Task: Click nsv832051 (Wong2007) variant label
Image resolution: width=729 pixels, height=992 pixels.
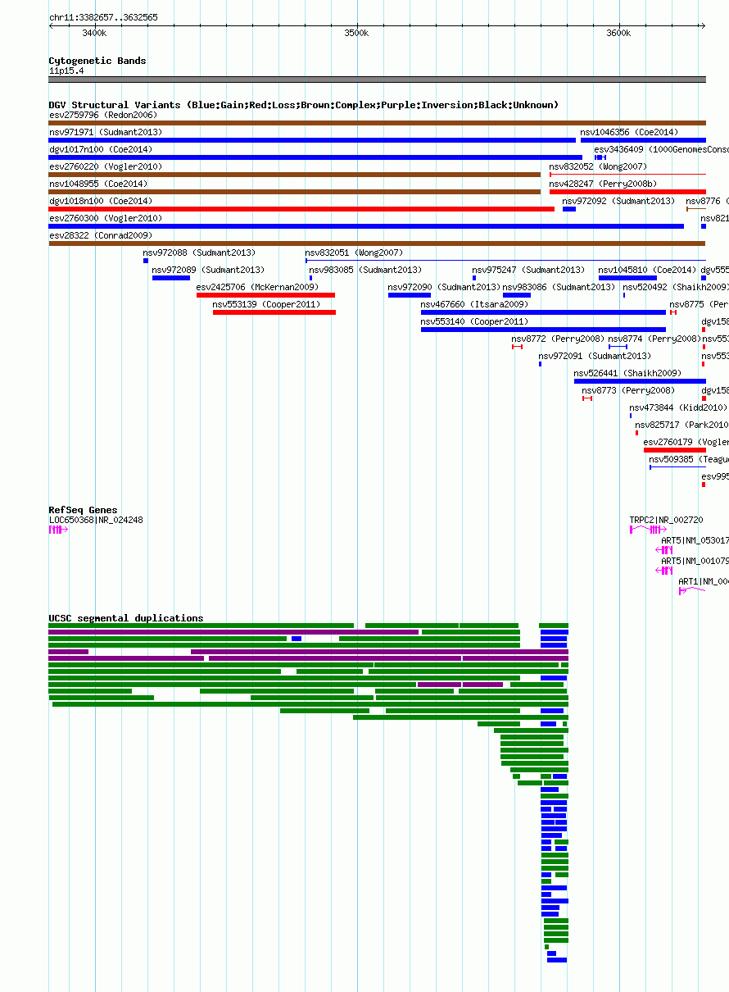Action: (x=354, y=253)
